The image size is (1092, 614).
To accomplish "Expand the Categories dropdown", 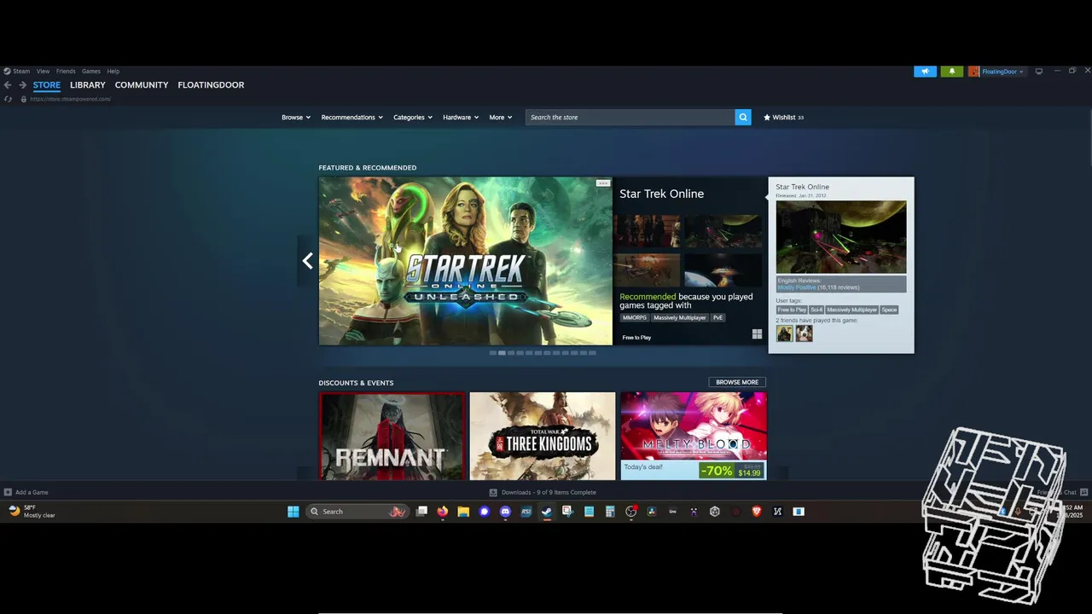I will coord(413,117).
